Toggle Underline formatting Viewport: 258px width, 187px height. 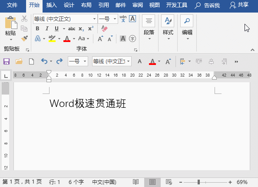coord(56,29)
